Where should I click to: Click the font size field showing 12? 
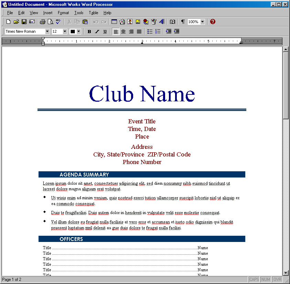57,31
